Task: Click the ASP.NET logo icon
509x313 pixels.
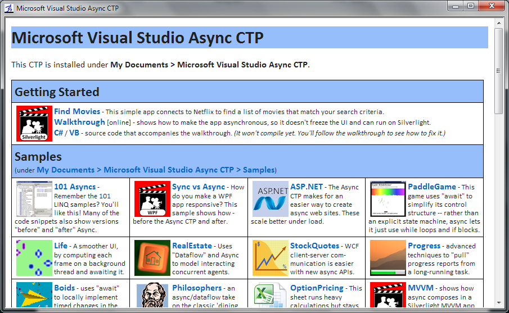Action: pos(271,199)
